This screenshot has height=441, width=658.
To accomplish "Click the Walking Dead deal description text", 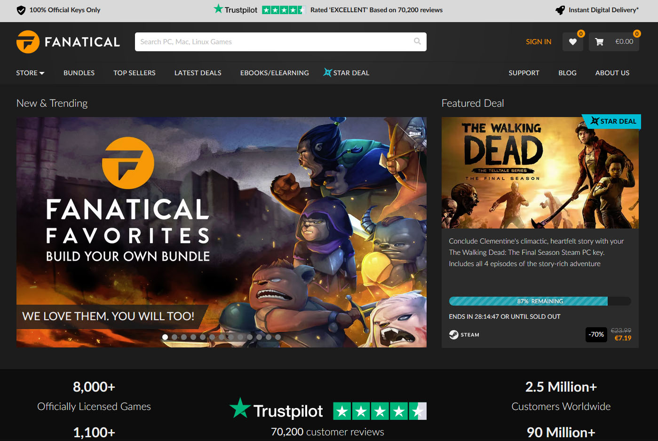I will tap(536, 252).
